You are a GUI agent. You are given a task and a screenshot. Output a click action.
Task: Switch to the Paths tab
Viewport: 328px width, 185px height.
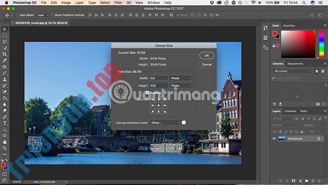[x=303, y=111]
